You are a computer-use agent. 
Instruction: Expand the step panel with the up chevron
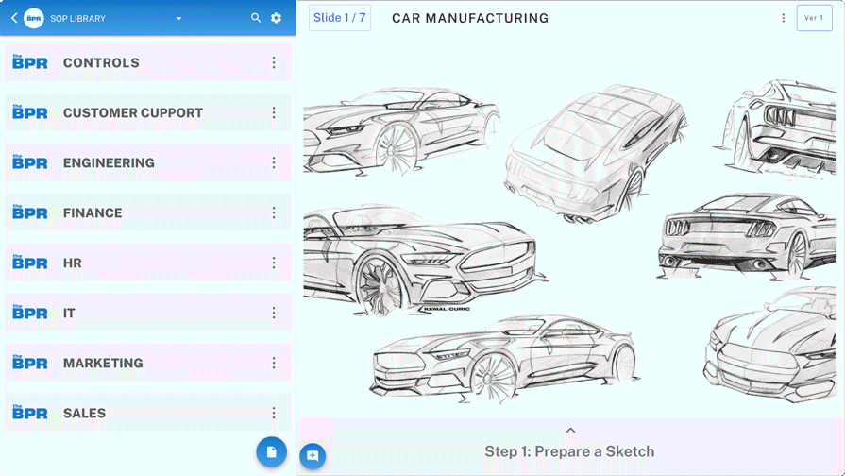click(x=570, y=430)
